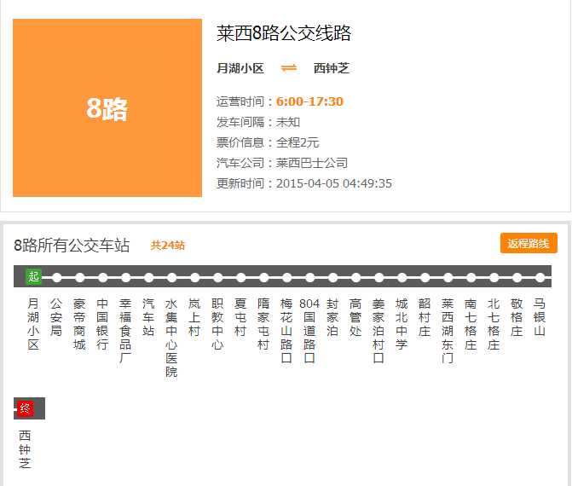Click the 发车间隔:未知 line

tap(258, 122)
